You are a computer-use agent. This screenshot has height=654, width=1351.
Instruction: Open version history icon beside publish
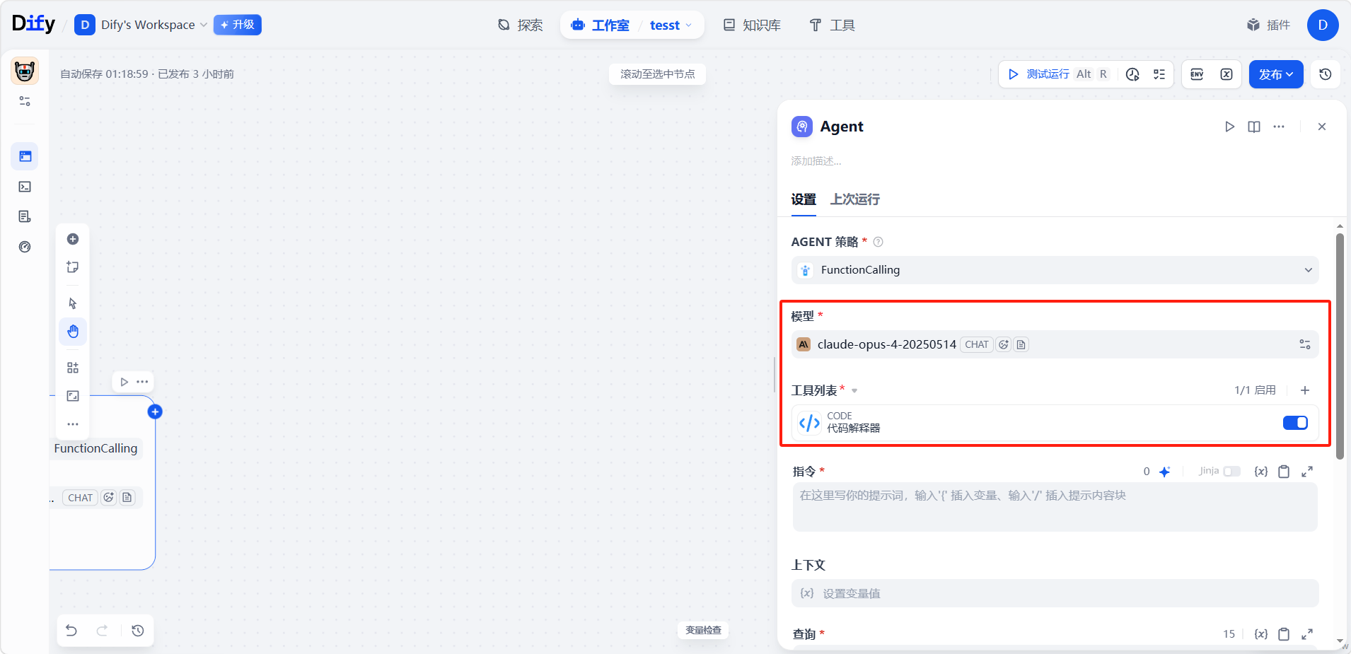[x=1326, y=74]
